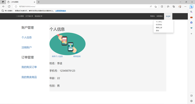Choose 退出 in the user dropdown
The width and height of the screenshot is (195, 104).
158,31
